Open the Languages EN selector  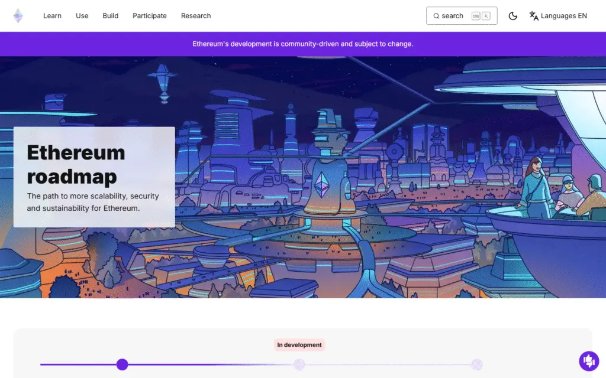(558, 16)
